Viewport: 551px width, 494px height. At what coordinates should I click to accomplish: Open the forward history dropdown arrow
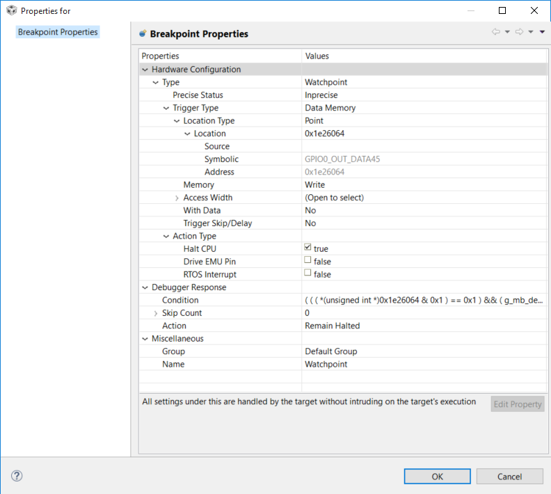[531, 32]
